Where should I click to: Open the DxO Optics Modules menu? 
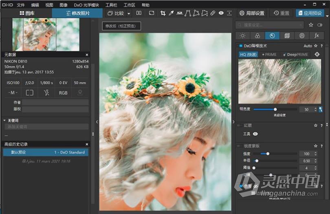point(86,5)
